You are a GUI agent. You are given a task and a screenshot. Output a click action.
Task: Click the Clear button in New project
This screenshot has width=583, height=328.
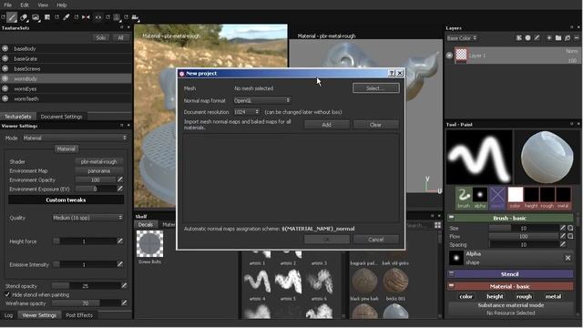click(x=375, y=125)
